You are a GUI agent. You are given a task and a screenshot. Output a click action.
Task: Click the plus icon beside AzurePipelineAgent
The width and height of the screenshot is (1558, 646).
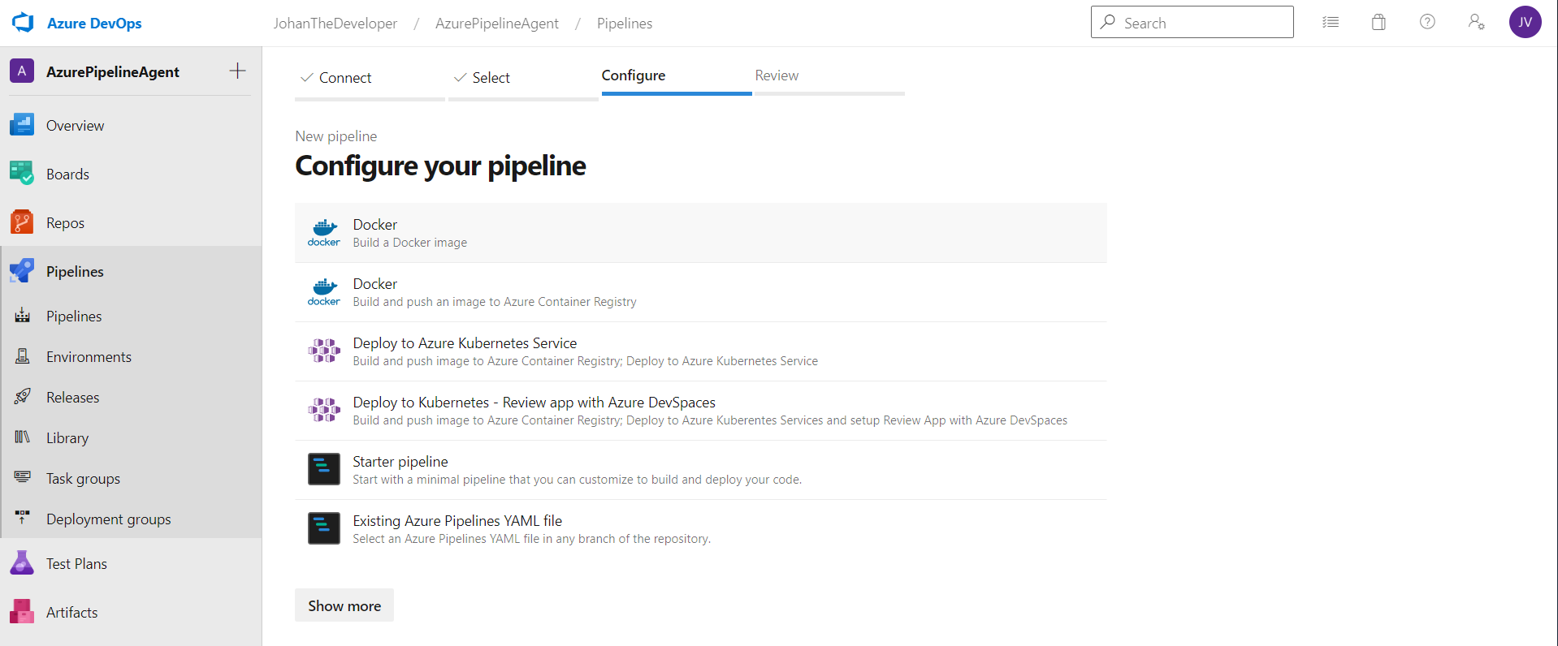(x=237, y=71)
